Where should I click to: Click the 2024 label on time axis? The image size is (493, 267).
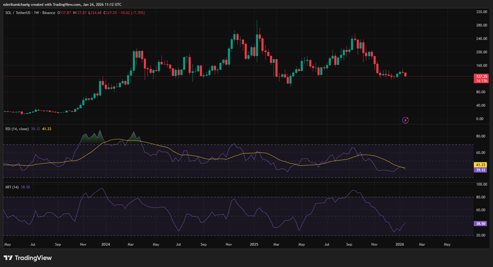(x=106, y=244)
